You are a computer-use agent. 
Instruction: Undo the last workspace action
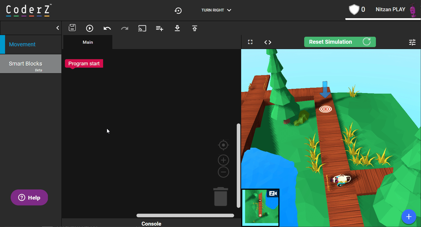pos(107,28)
